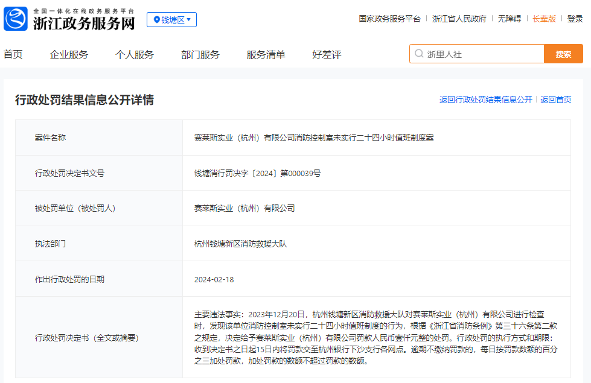
Task: Open the 企业服务 menu
Action: point(69,55)
